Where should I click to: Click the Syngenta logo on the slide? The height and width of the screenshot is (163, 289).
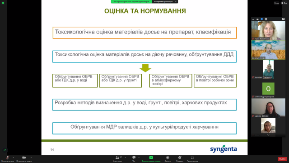click(224, 149)
